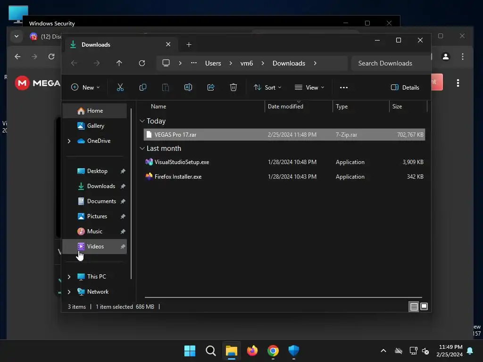Collapse the Last month group
The width and height of the screenshot is (483, 362).
142,148
